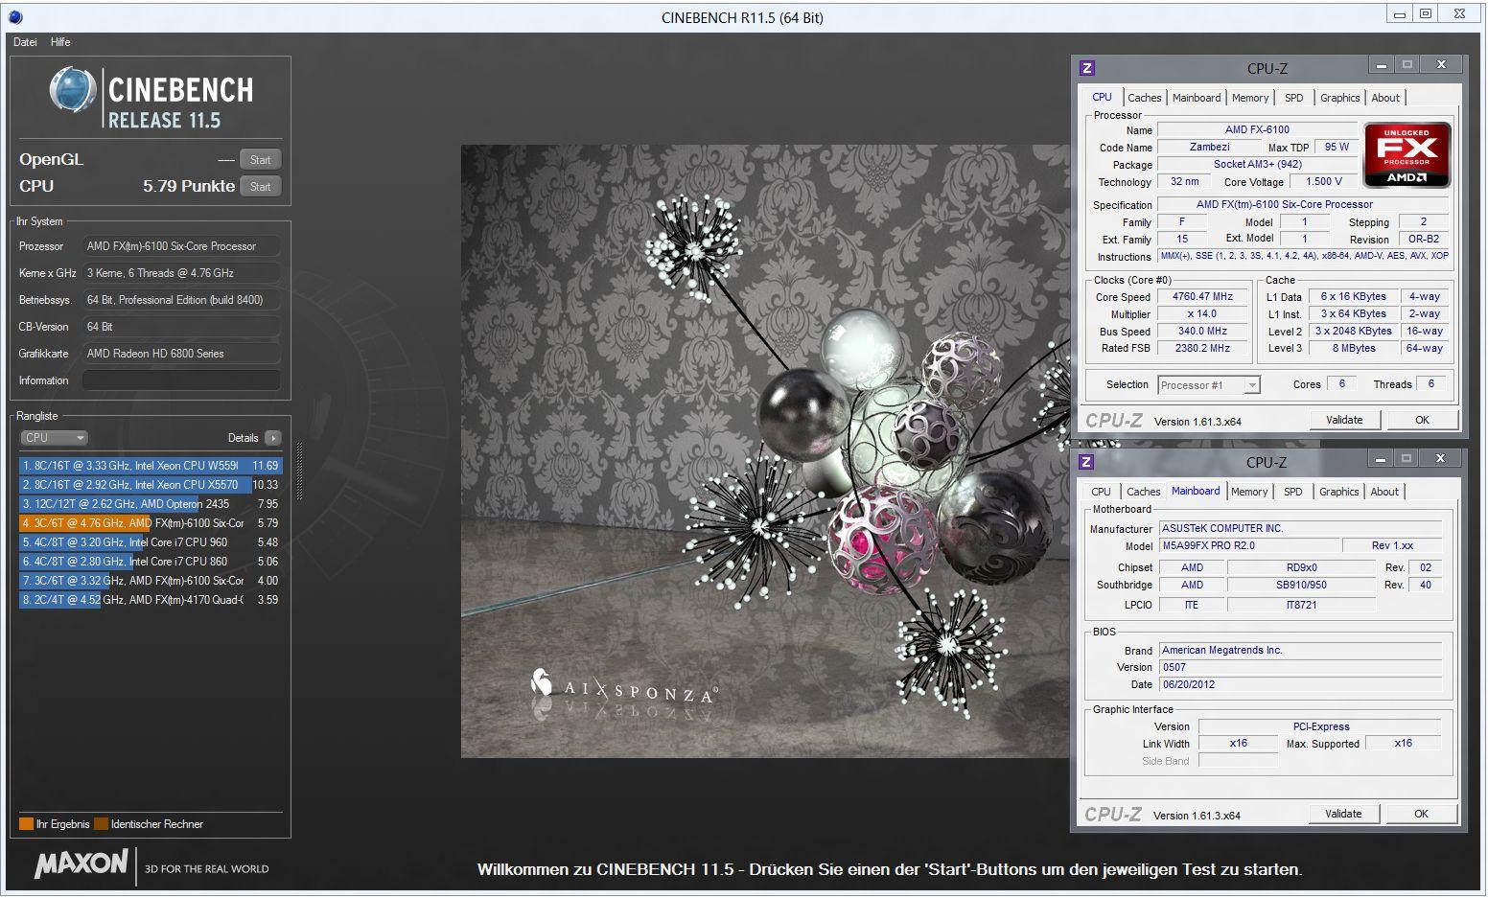Switch to Caches tab in bottom CPU-Z
Viewport: 1488px width, 898px height.
click(1143, 492)
